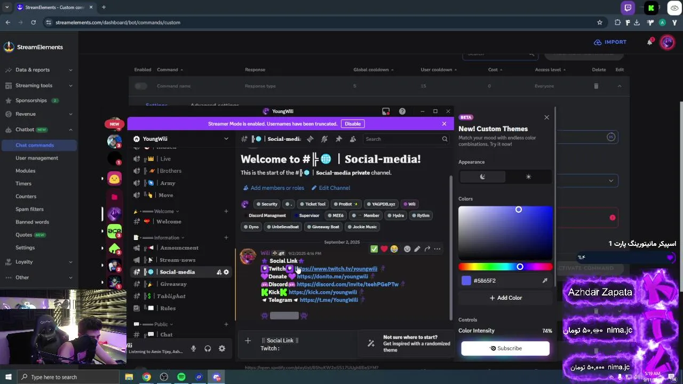This screenshot has height=384, width=683.
Task: Edit Wili's message with pencil icon
Action: click(417, 249)
